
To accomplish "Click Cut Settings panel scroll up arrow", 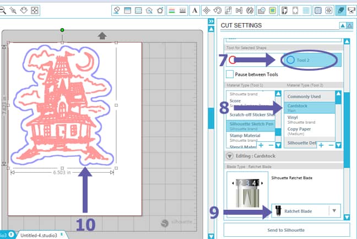I will (x=347, y=41).
